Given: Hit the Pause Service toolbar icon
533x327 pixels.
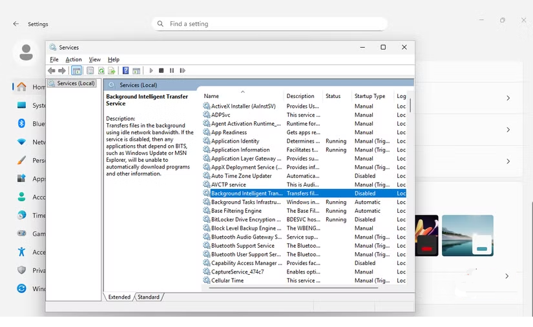Looking at the screenshot, I should coord(172,71).
